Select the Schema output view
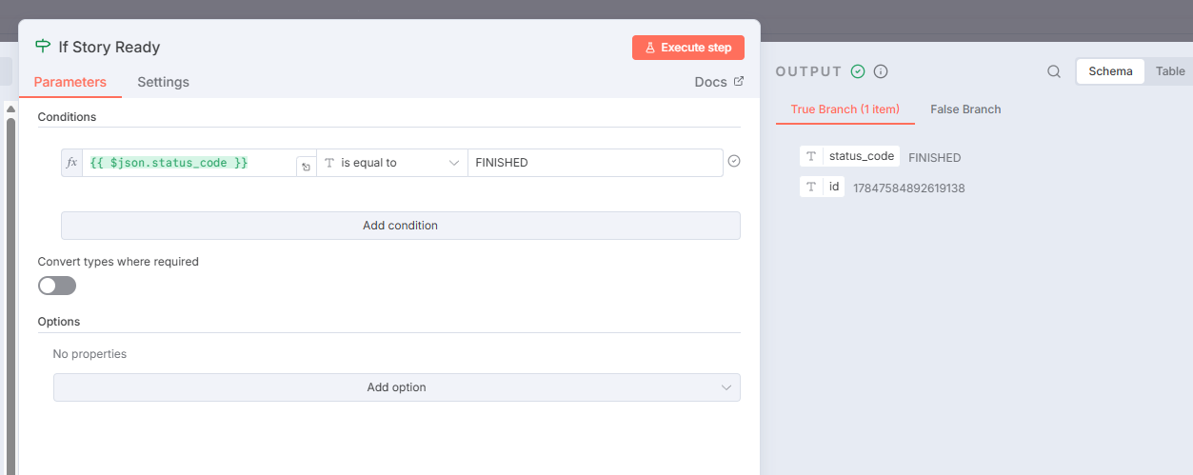Screen dimensions: 1193x475 (1110, 71)
